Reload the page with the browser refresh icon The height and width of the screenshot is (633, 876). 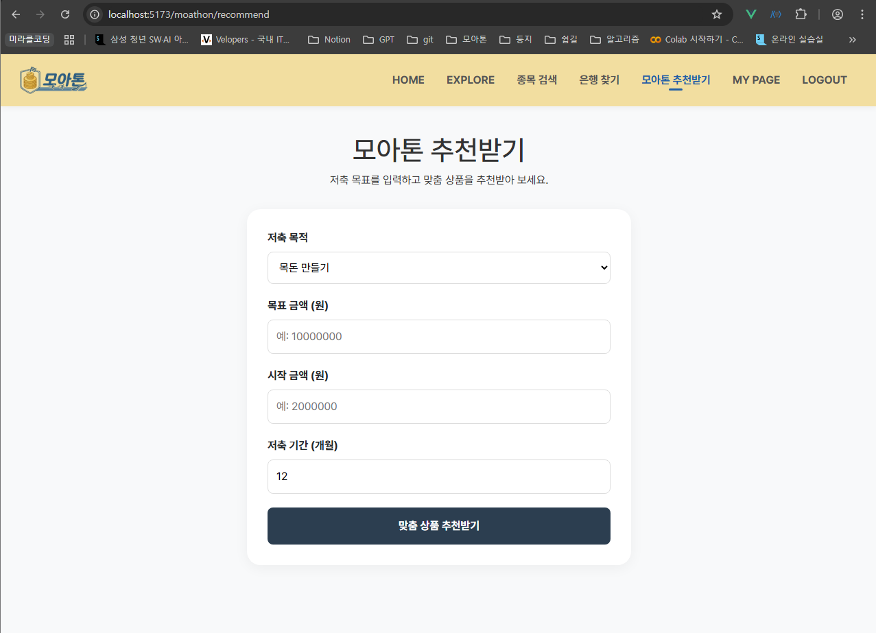pos(65,14)
